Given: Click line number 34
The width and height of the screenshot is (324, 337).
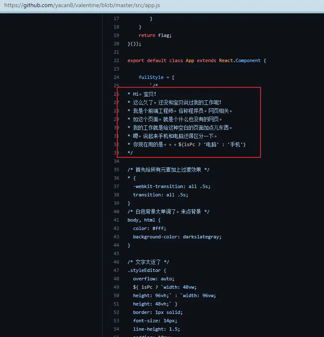Looking at the screenshot, I should point(116,161).
